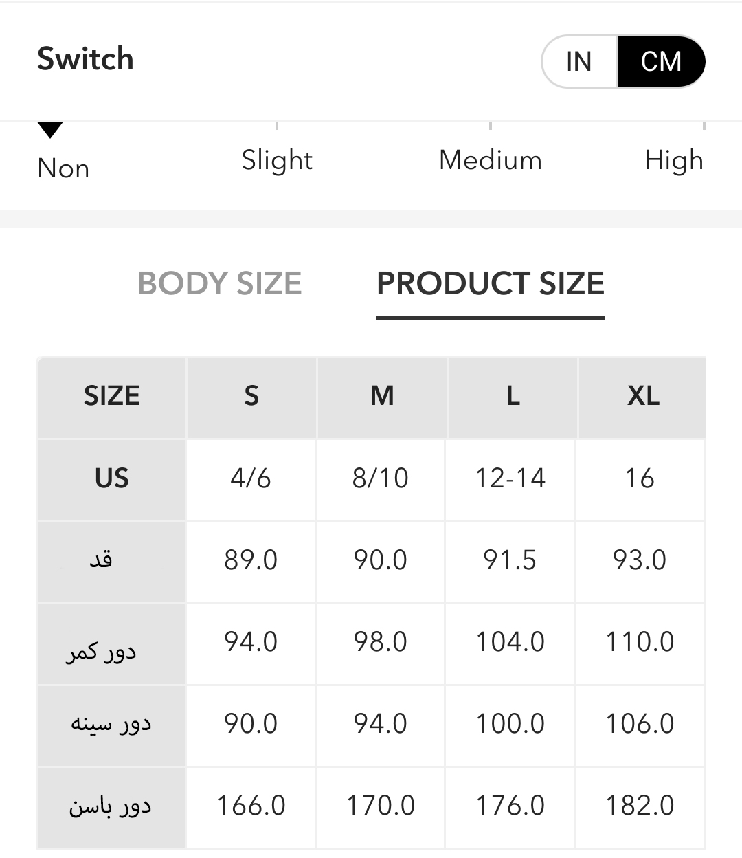Select the M size column header
Image resolution: width=742 pixels, height=858 pixels.
(382, 396)
